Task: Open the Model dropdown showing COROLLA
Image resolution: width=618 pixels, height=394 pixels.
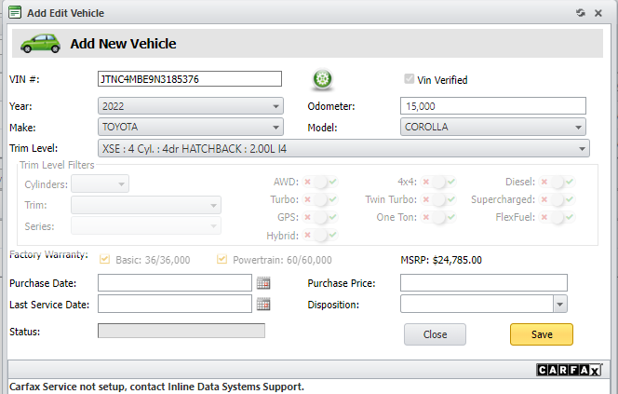Action: point(493,127)
